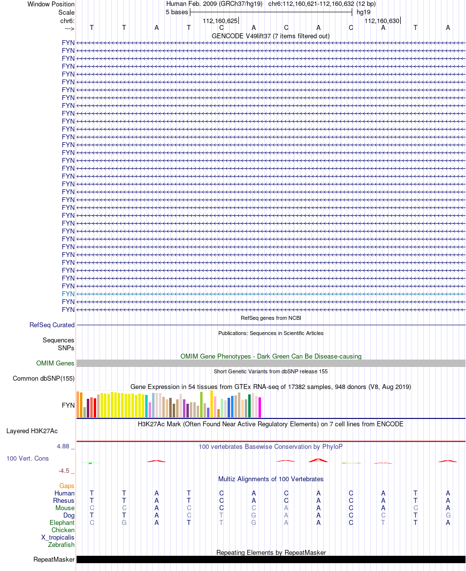Click the tall lime-green GTEx expression bar
The width and height of the screenshot is (466, 571).
[x=201, y=405]
